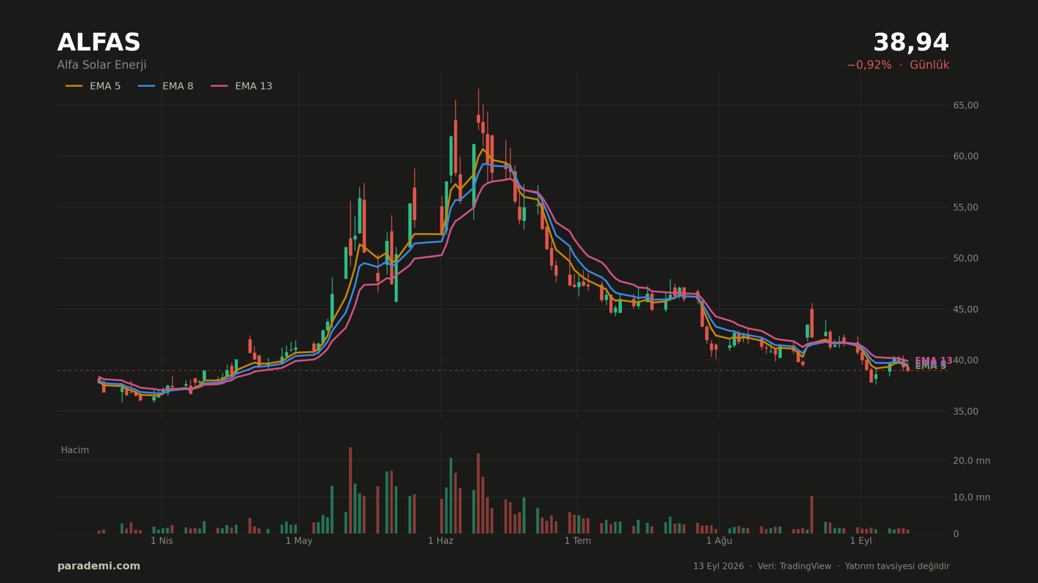Click the 20,0 mn volume axis label
1038x583 pixels.
[x=971, y=461]
